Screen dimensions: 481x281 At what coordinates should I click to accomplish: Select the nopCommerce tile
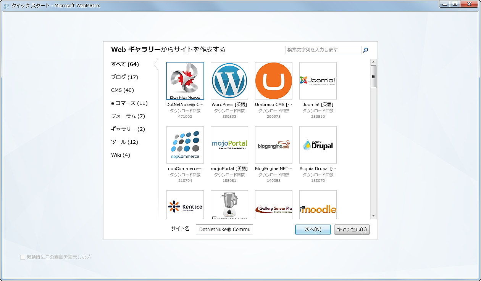coord(185,145)
